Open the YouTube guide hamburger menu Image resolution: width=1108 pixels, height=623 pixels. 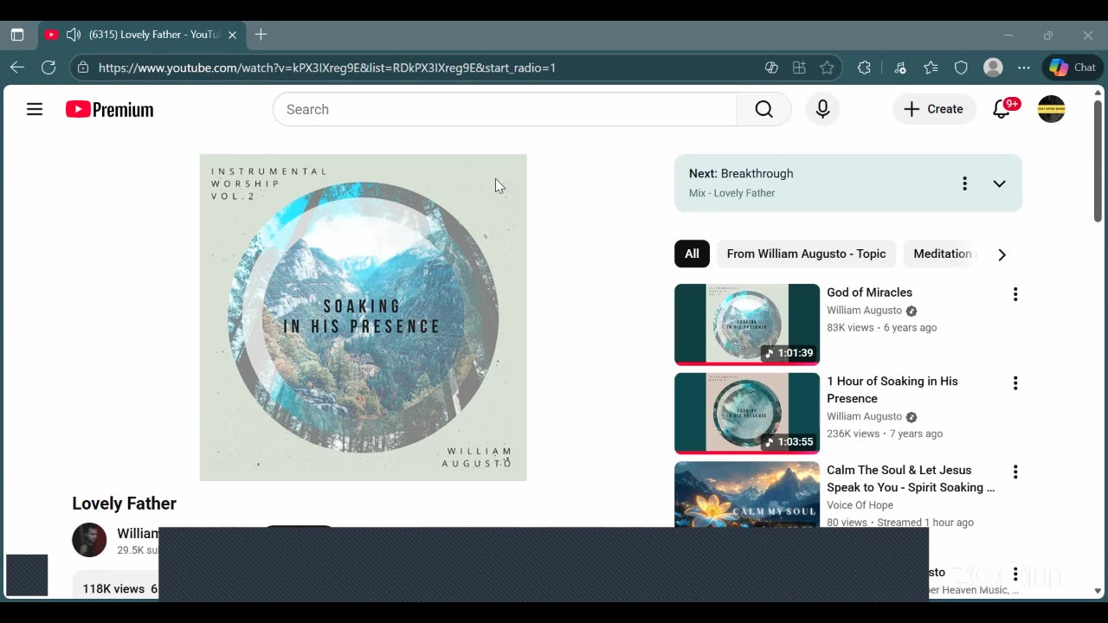35,109
